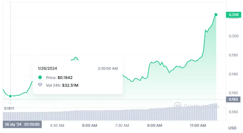Viewport: 243px width, 133px height.
Task: Click the green hover marker at 02:20
Action: point(11,96)
